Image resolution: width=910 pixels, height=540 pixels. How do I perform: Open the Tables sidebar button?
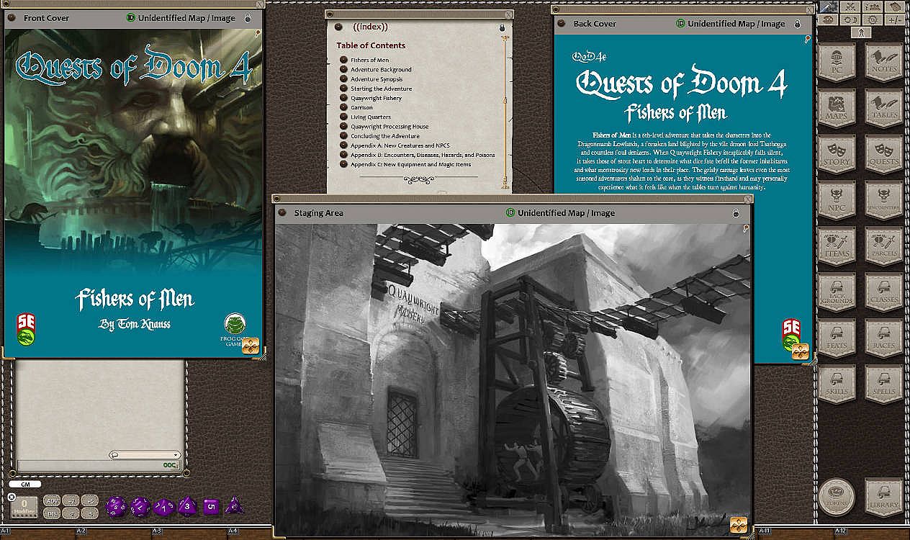(884, 108)
